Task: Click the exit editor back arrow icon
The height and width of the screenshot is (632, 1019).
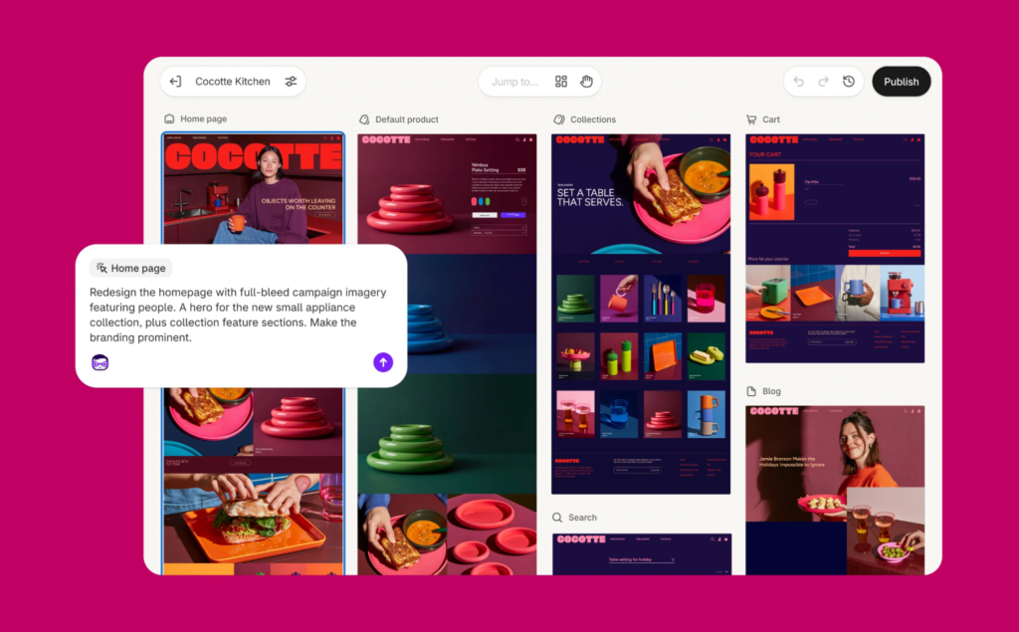Action: (175, 82)
